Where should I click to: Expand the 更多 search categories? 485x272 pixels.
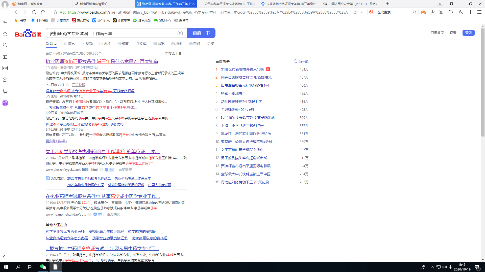click(x=210, y=44)
